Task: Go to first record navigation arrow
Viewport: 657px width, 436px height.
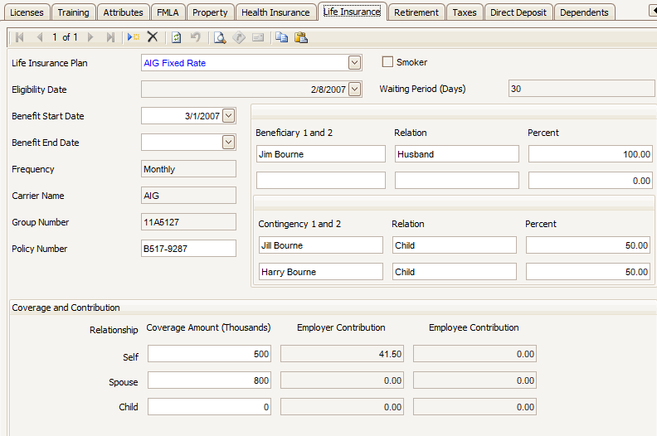Action: pos(20,37)
